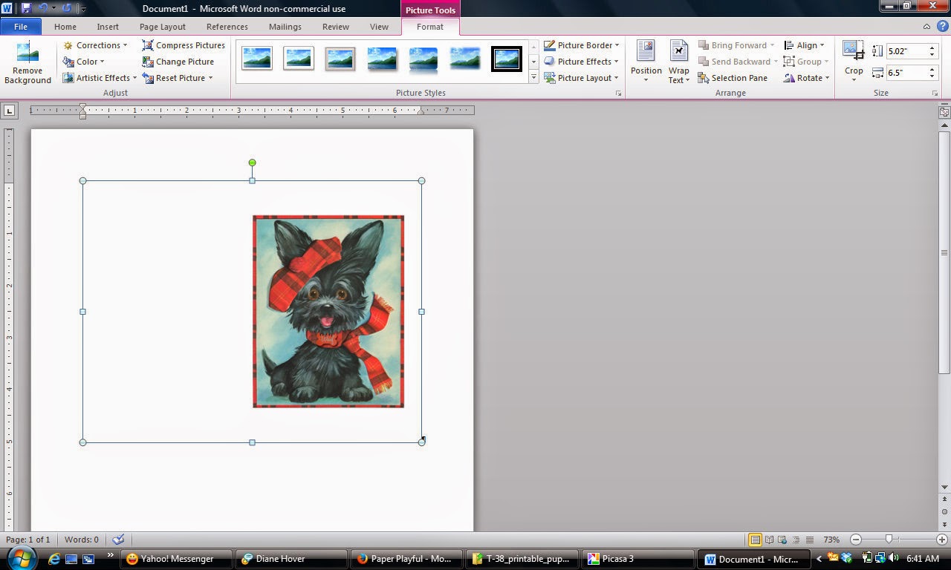
Task: Open the Windows Start menu
Action: point(22,558)
